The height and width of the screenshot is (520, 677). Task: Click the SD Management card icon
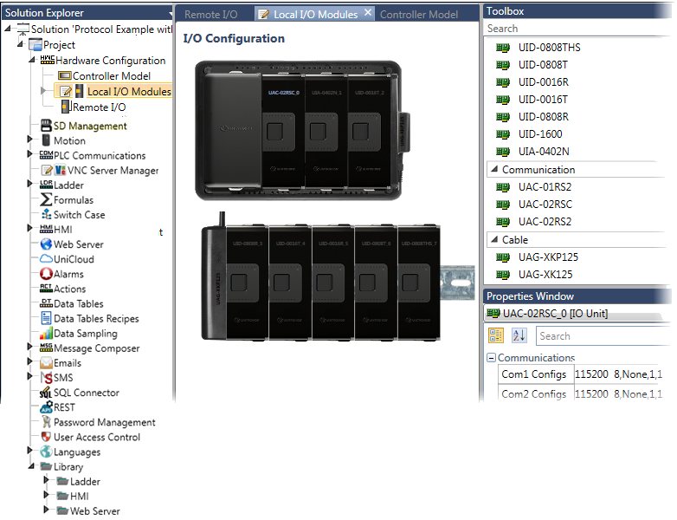coord(46,126)
